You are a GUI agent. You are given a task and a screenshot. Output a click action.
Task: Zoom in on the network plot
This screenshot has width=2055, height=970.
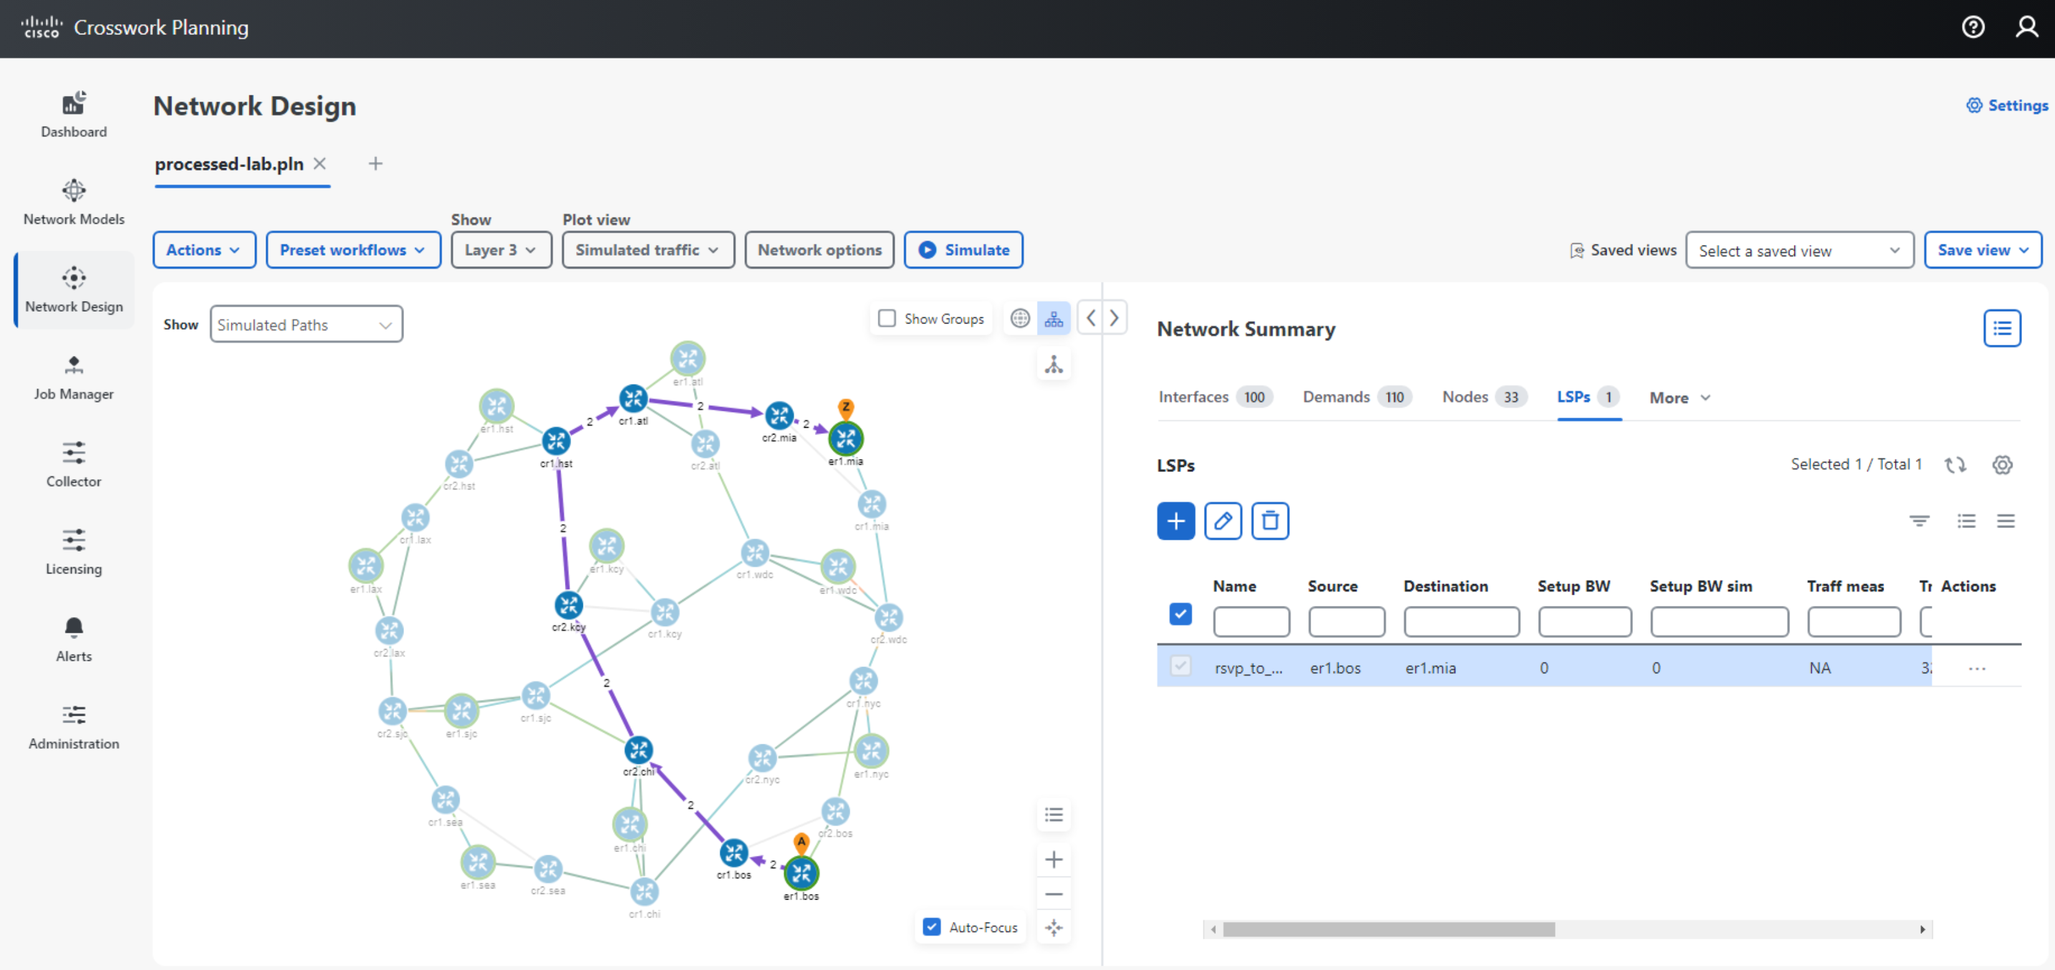tap(1054, 859)
